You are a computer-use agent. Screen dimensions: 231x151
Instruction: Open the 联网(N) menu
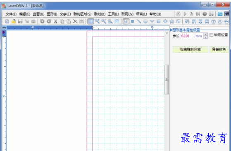(127, 14)
